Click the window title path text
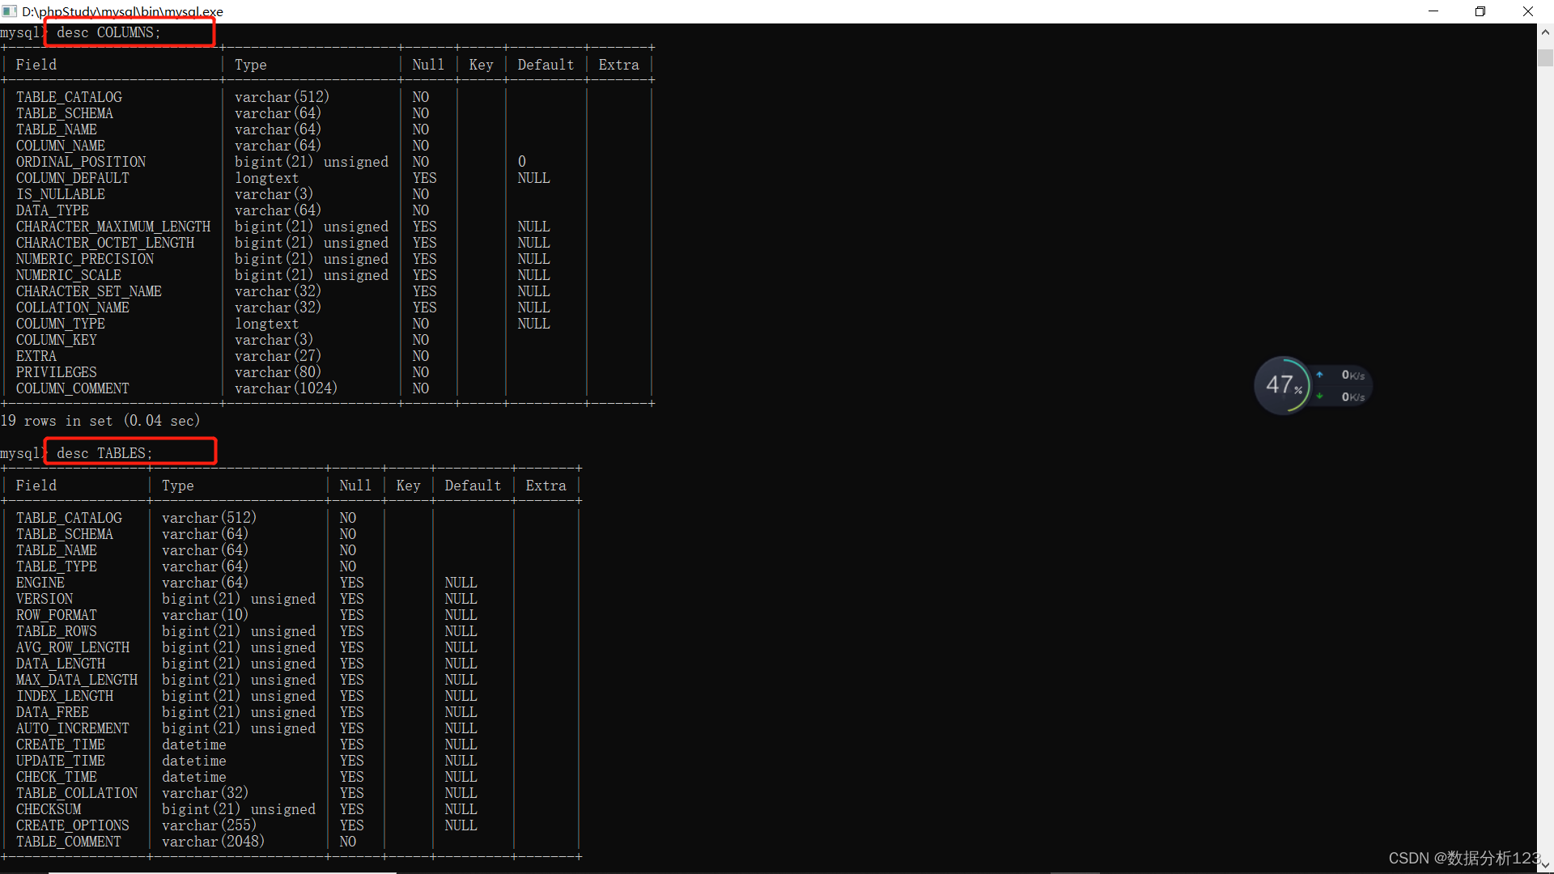 [x=122, y=11]
